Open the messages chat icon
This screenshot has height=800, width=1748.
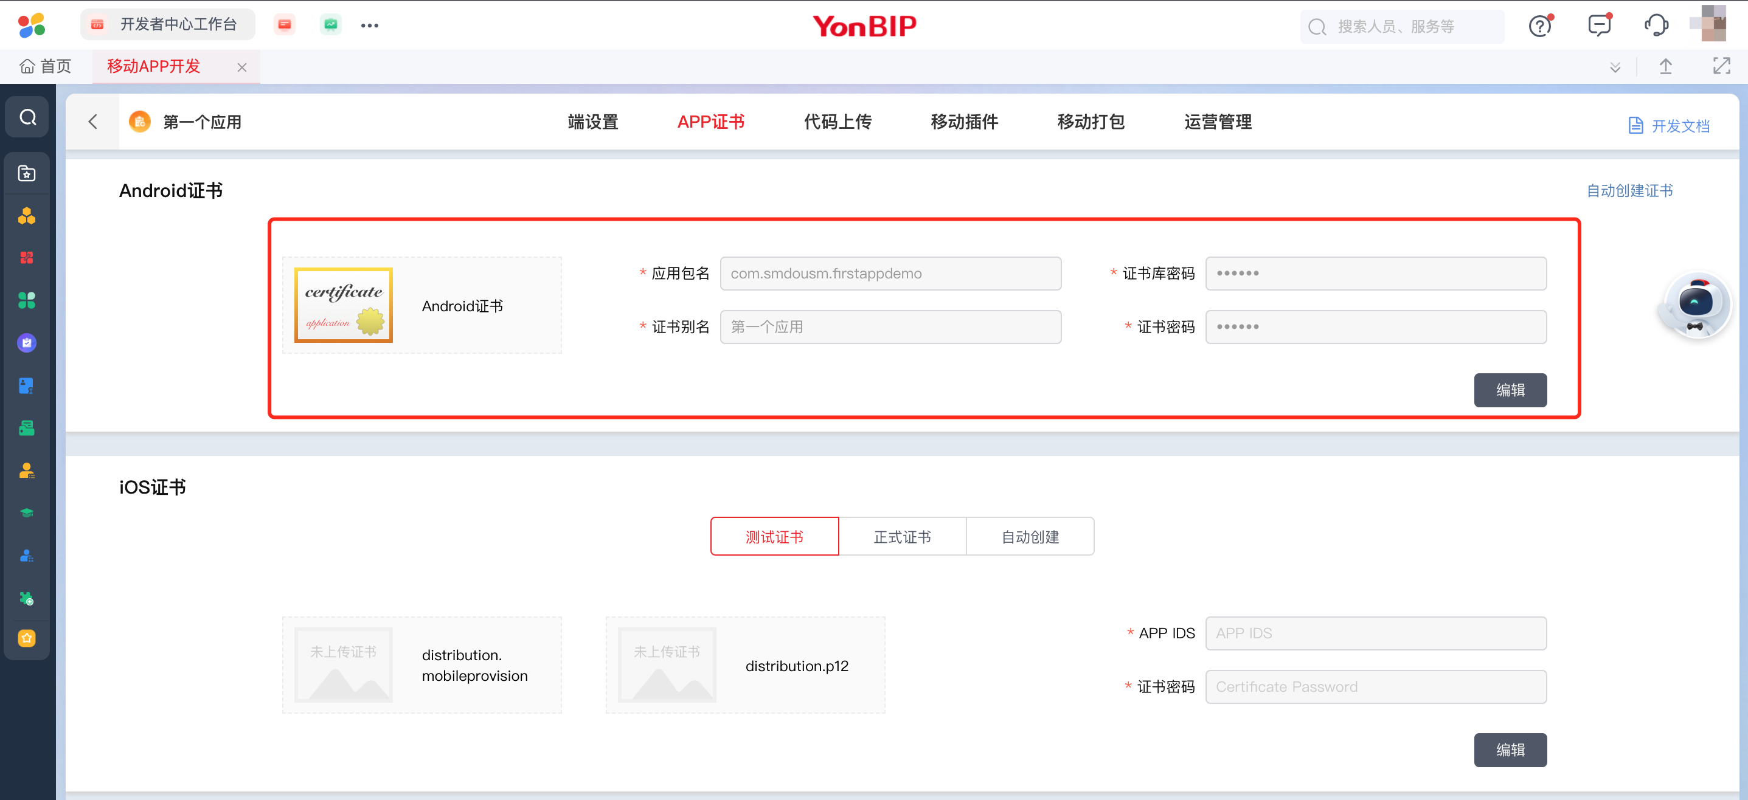1599,26
